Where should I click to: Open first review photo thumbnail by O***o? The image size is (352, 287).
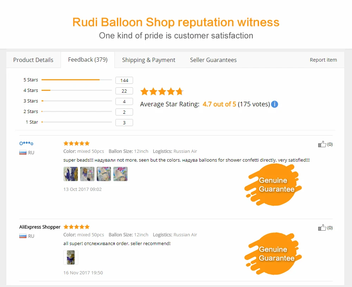71,174
